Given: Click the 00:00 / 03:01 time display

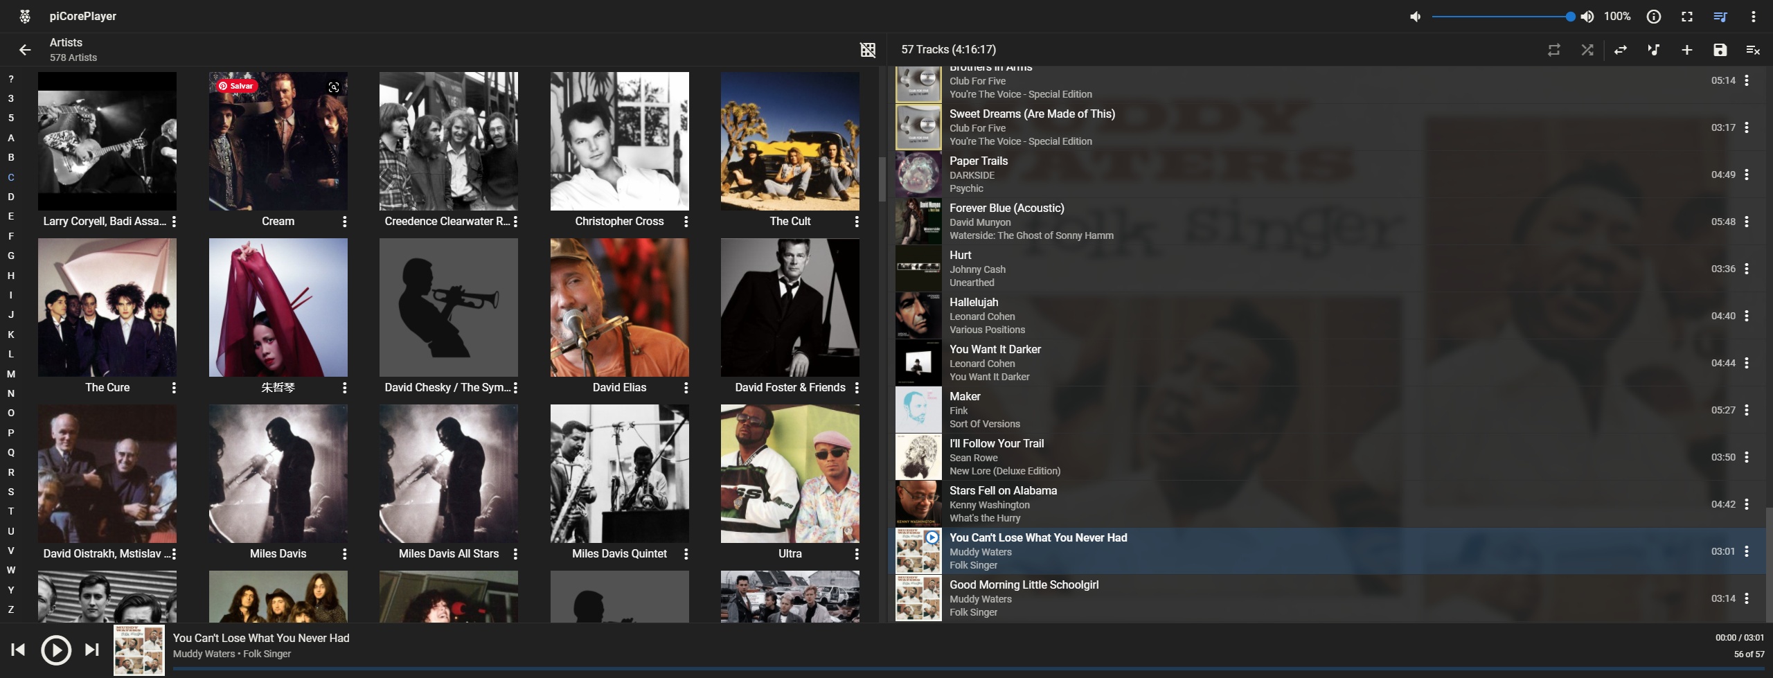Looking at the screenshot, I should (1739, 638).
